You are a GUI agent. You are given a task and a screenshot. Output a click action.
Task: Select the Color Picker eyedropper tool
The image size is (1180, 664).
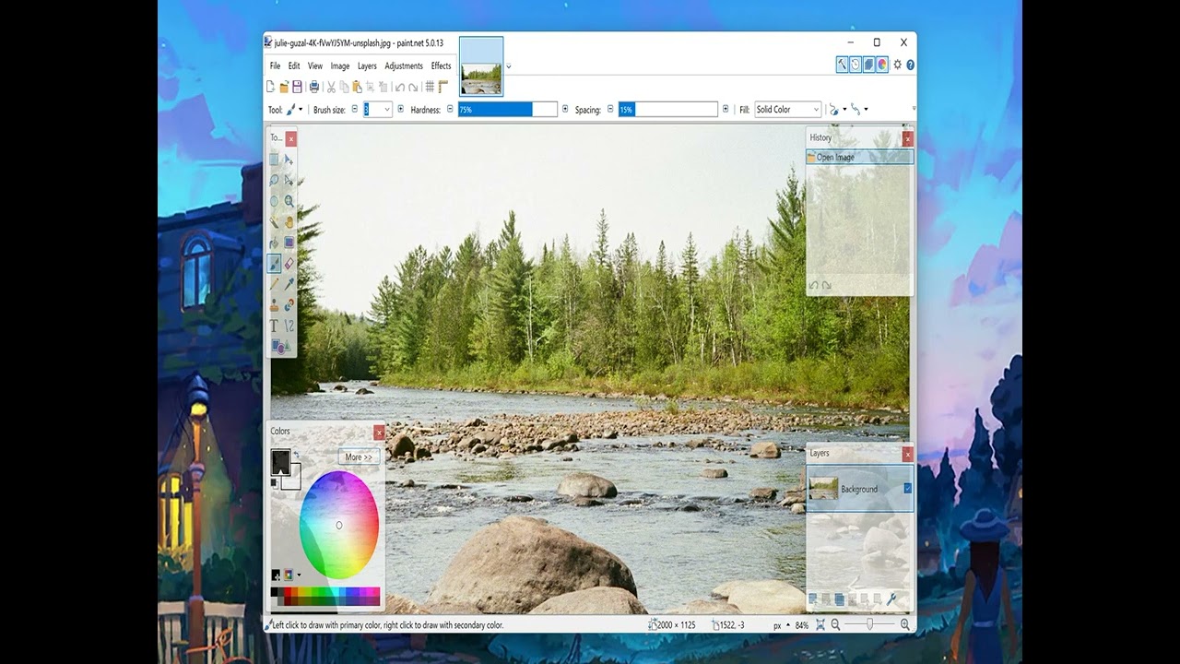(289, 284)
